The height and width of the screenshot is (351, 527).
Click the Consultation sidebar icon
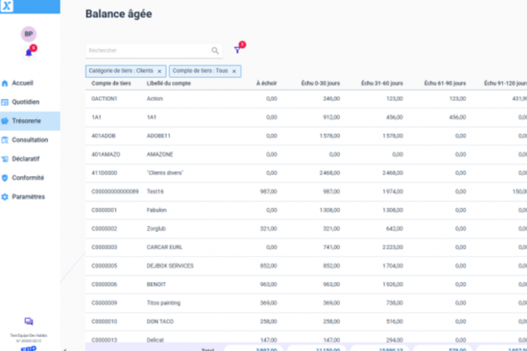5,140
